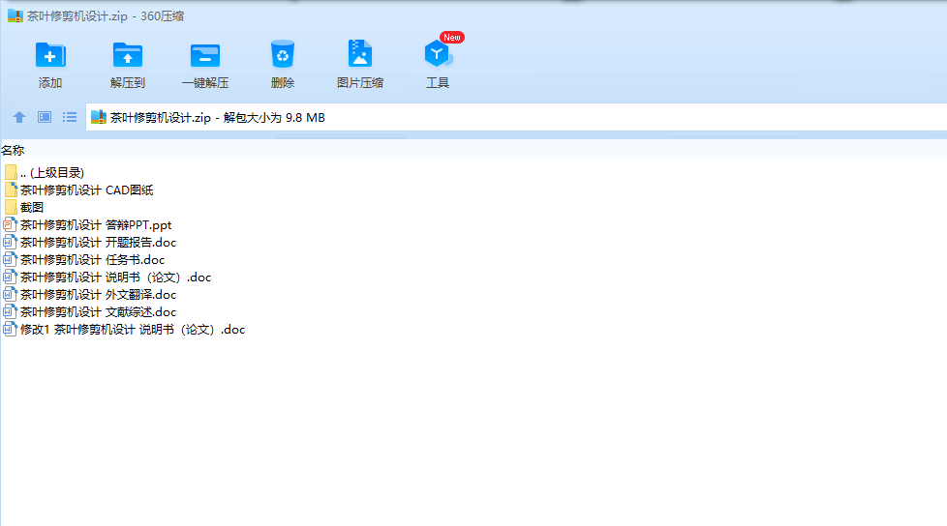
Task: Click the PowerPoint icon of 答辩PPT.ppt
Action: click(x=11, y=225)
